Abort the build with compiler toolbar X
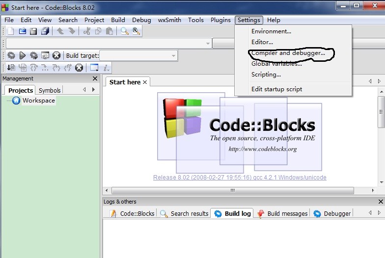 pos(56,55)
